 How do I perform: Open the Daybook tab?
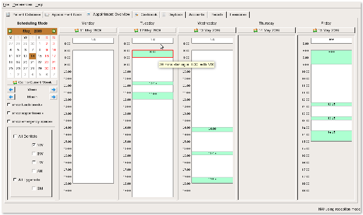pos(173,15)
